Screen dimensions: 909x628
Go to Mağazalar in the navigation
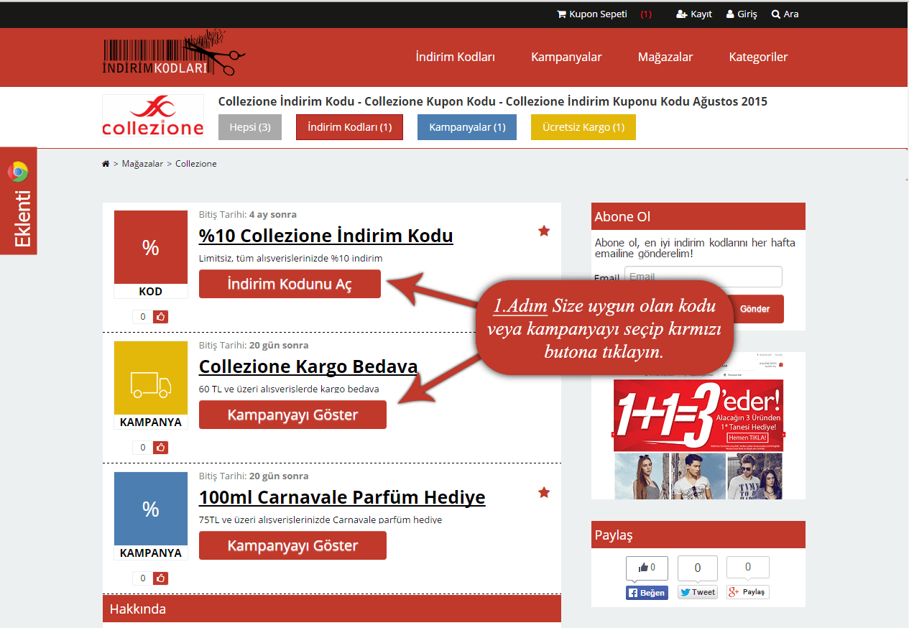pyautogui.click(x=665, y=57)
